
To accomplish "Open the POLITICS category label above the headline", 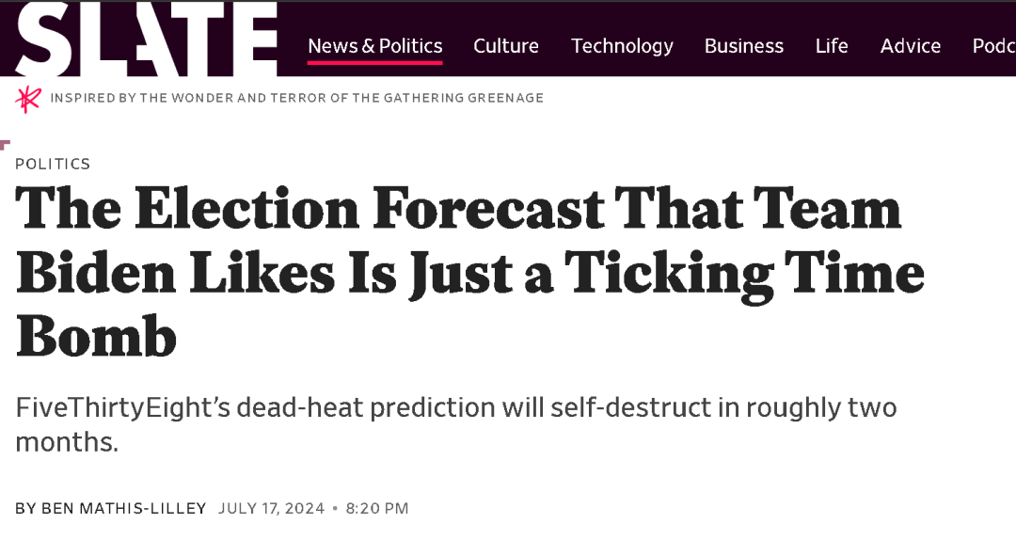I will click(53, 164).
